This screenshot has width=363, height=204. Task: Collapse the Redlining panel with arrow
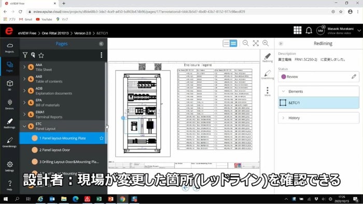click(281, 44)
